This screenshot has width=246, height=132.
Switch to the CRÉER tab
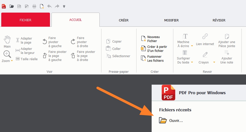point(124,20)
